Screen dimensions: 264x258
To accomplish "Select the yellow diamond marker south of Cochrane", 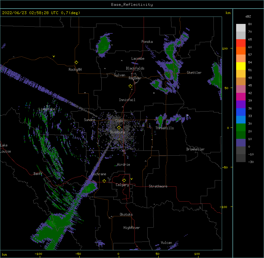I will [104, 181].
